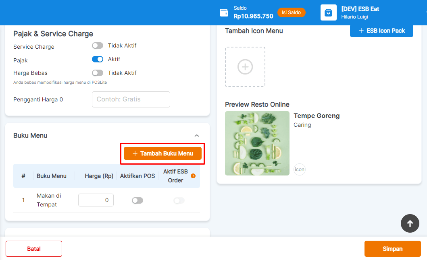
Task: Click the wallet icon next to Saldo
Action: 224,12
